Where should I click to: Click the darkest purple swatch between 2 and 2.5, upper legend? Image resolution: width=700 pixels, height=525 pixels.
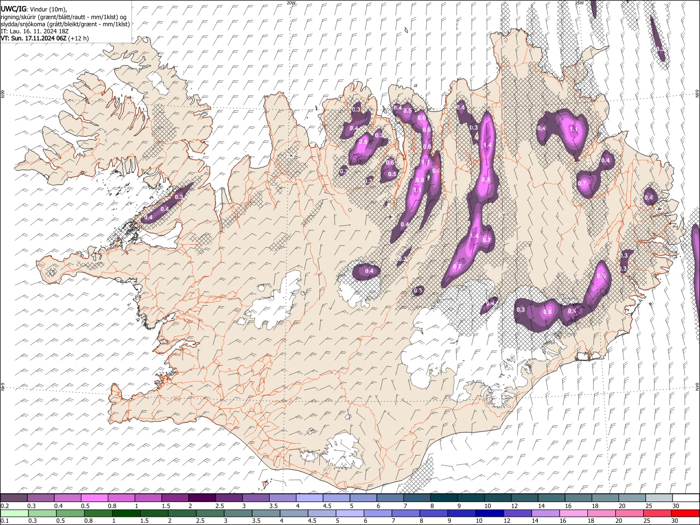point(202,498)
